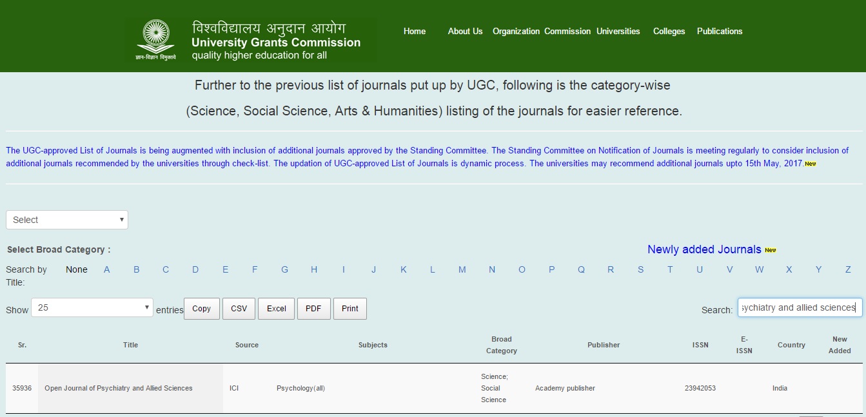Click the Newly added Journals link
866x417 pixels.
coord(704,249)
